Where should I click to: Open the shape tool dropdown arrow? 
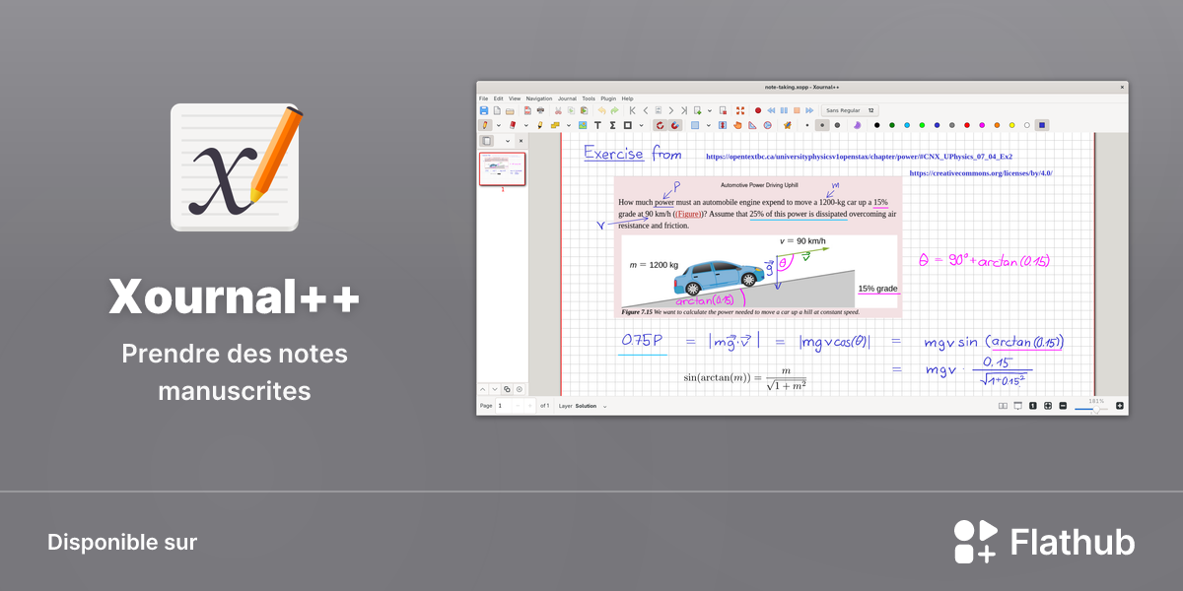point(642,125)
